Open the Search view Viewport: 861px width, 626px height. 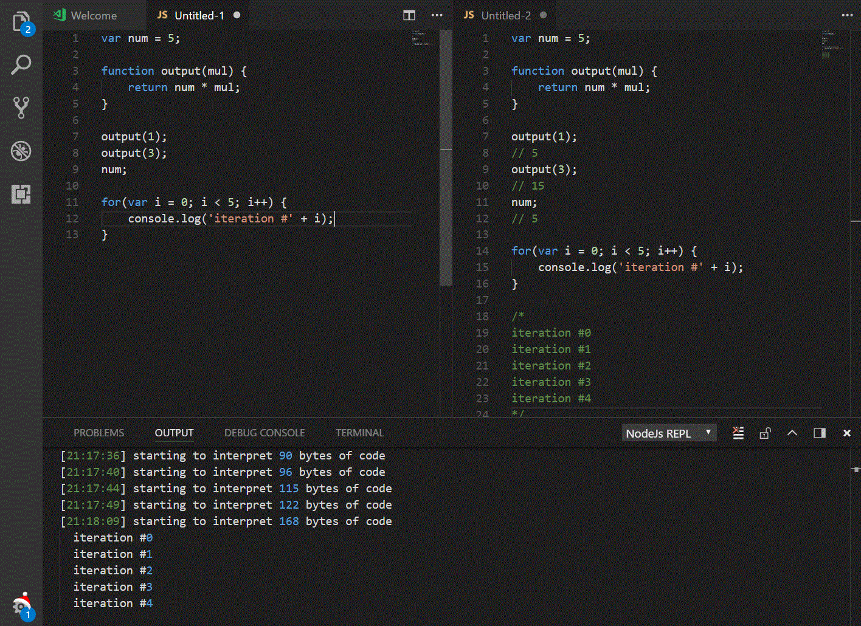tap(22, 64)
